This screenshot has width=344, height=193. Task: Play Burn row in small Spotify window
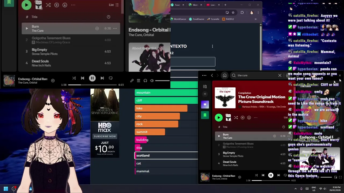pos(219,136)
